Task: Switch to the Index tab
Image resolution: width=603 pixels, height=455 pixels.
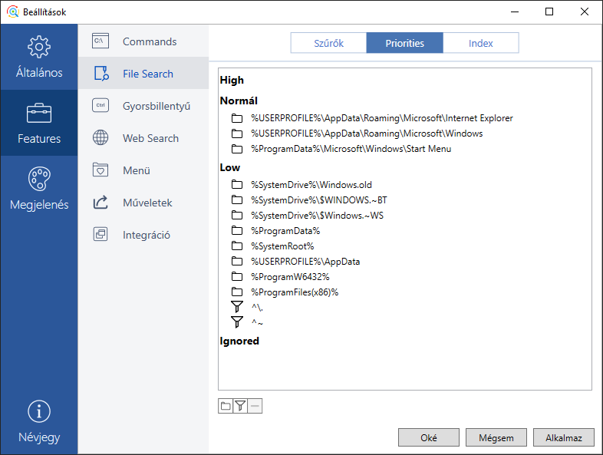Action: (x=480, y=43)
